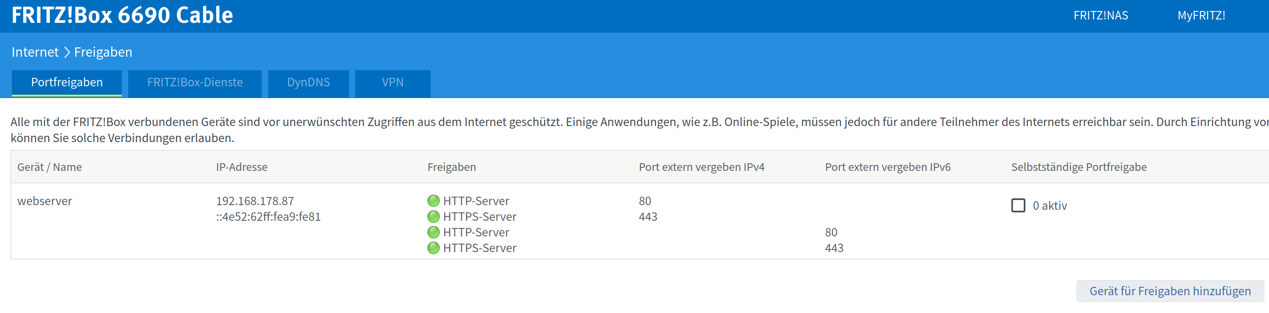1269x313 pixels.
Task: Click the green status icon for IPv6 HTTP-Server
Action: [x=433, y=232]
